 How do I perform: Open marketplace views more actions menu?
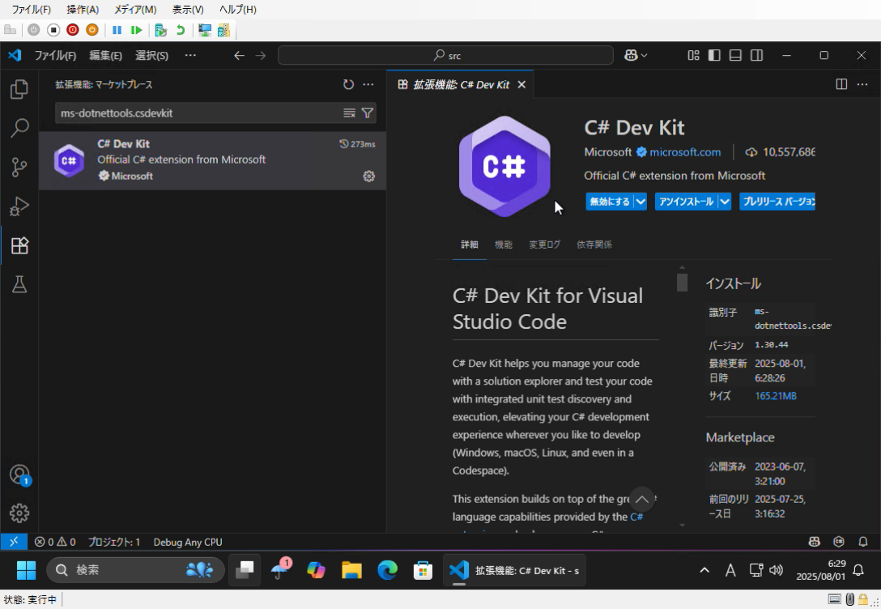click(x=368, y=84)
